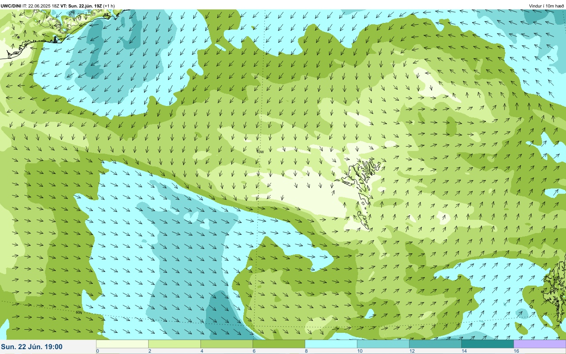566x354 pixels.
Task: Click the pale yellow 0–2 legend swatch
Action: click(x=122, y=343)
